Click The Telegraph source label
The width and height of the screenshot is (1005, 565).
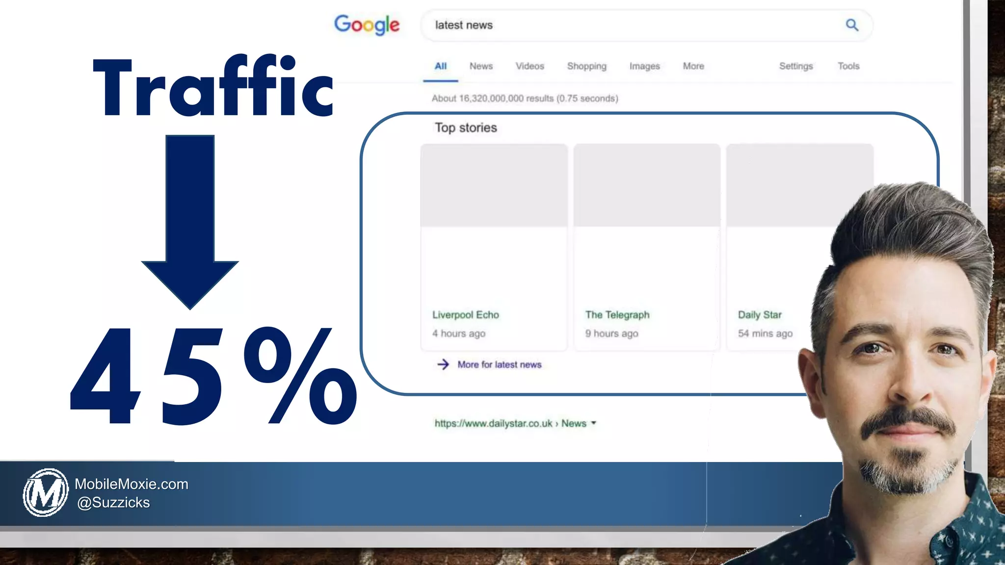[617, 315]
